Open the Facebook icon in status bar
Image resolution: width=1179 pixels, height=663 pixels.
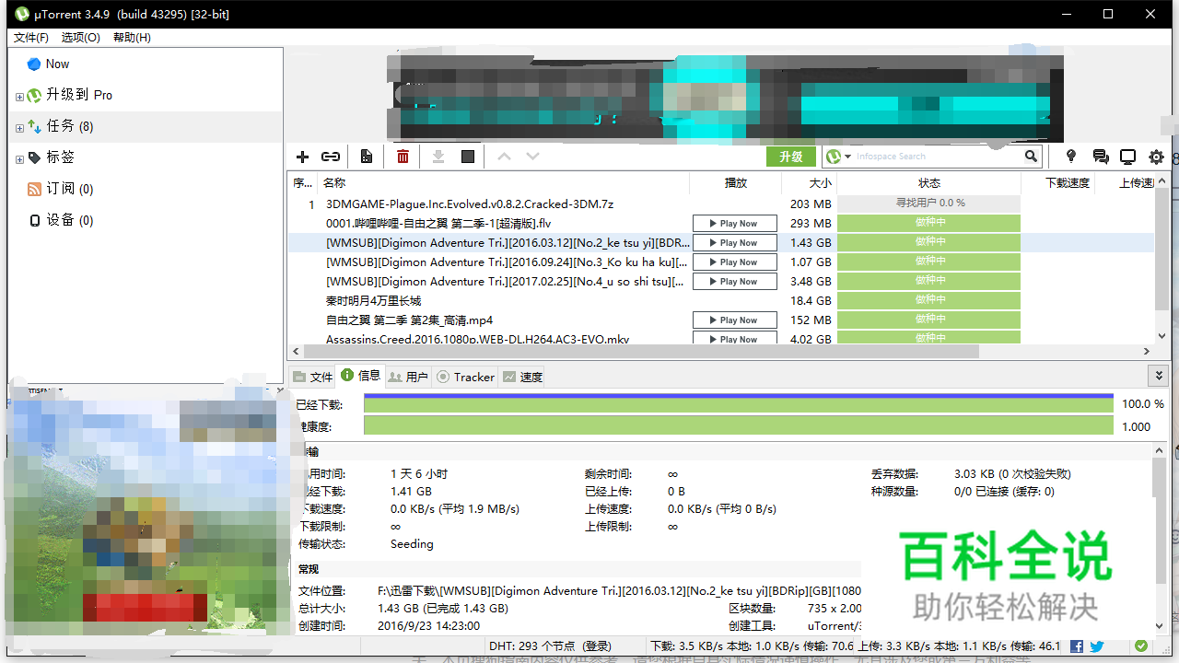click(1077, 646)
